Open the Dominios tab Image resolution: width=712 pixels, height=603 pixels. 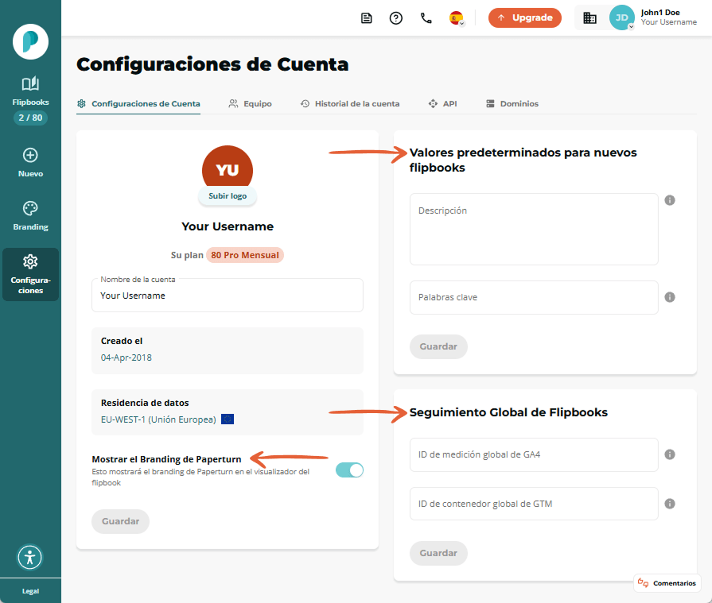point(512,104)
